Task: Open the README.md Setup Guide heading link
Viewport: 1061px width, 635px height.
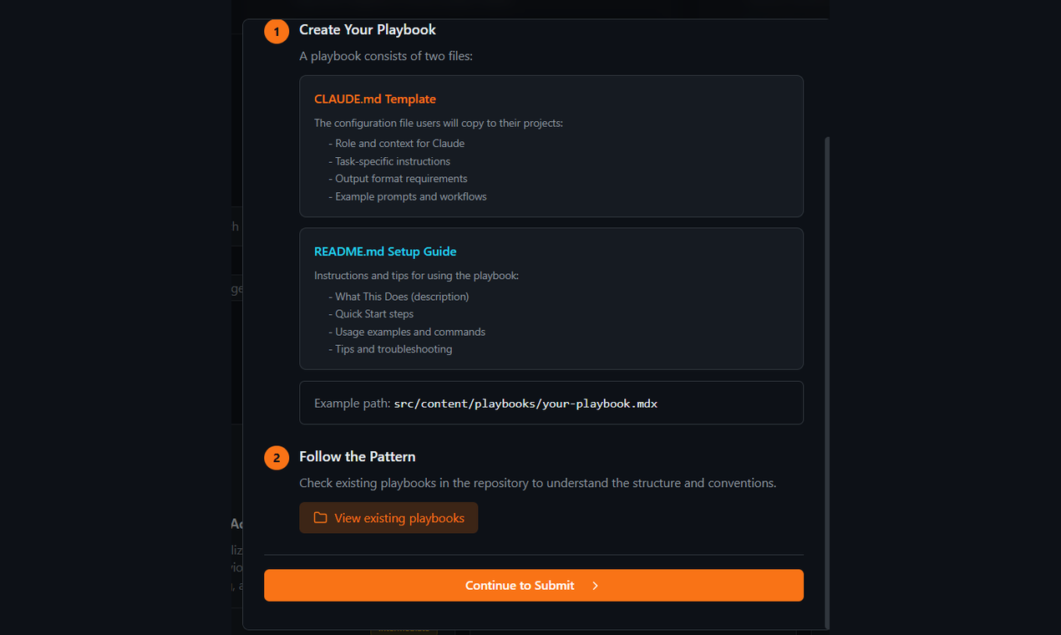Action: (x=385, y=251)
